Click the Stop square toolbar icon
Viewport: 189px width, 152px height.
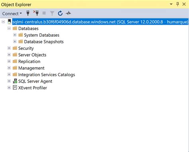point(44,13)
